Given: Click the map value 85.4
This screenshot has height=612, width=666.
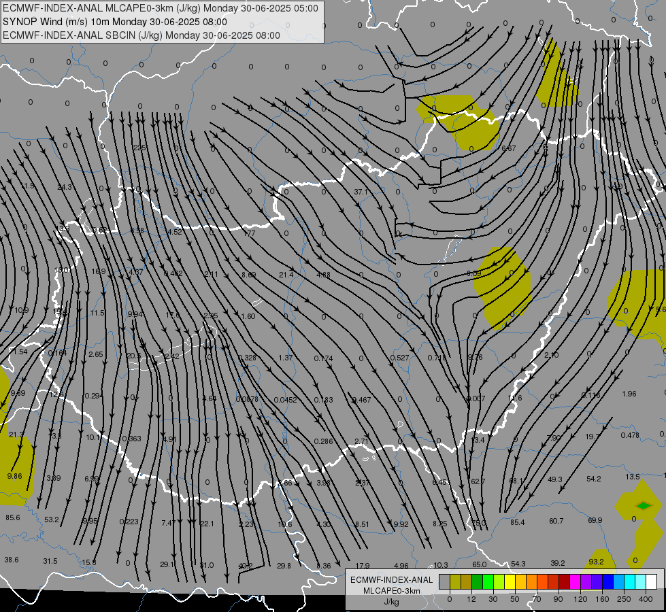Looking at the screenshot, I should (x=517, y=522).
